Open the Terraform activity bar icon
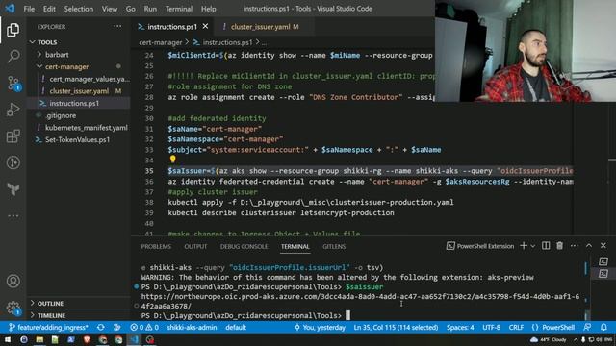 click(13, 189)
